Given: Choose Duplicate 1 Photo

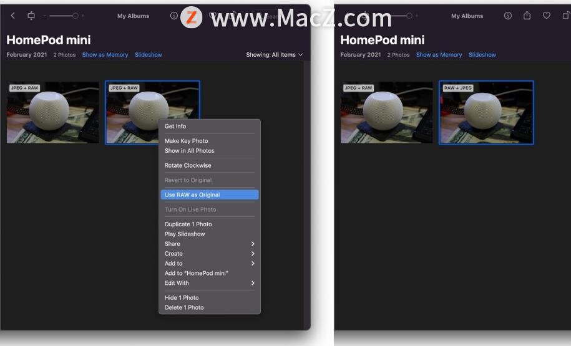Looking at the screenshot, I should pyautogui.click(x=210, y=224).
